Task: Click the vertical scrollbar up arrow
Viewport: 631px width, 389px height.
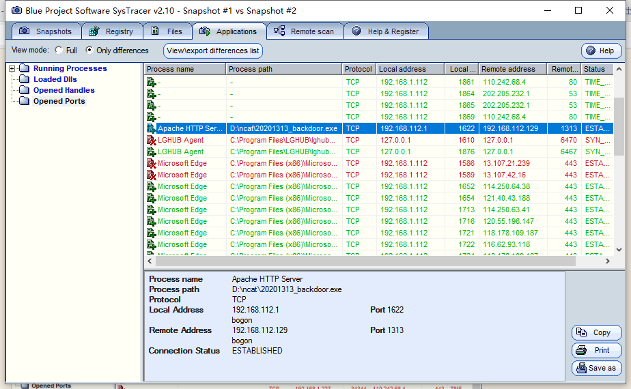Action: pyautogui.click(x=619, y=69)
